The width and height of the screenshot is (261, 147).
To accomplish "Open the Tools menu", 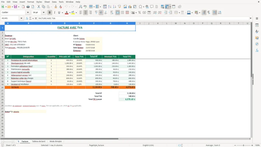I will pos(61,2).
